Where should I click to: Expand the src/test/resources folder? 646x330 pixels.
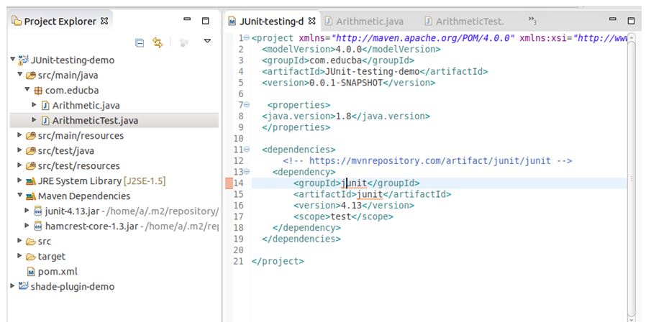tap(19, 165)
